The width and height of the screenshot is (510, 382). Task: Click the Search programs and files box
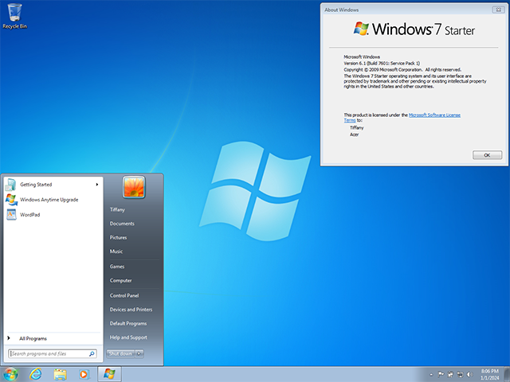coord(48,353)
